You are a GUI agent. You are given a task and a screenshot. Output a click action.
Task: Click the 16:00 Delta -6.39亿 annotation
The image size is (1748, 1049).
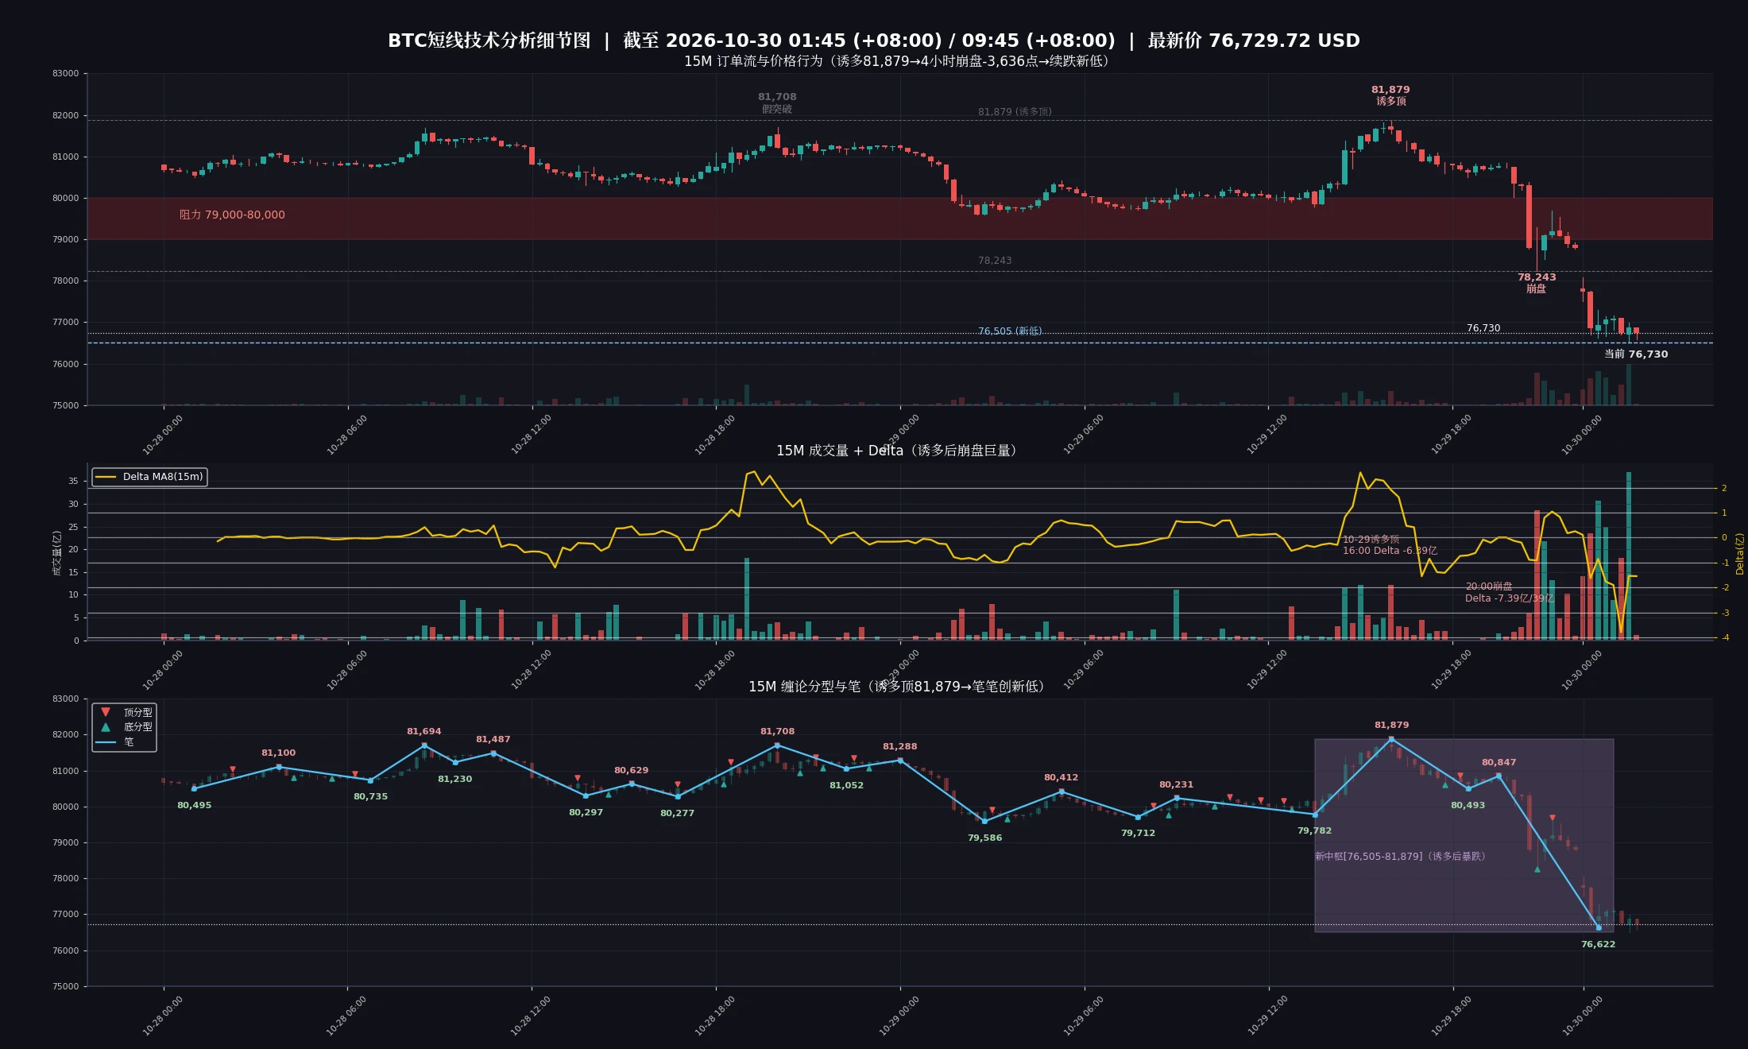tap(1390, 551)
